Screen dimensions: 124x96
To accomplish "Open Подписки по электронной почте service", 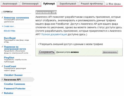I will click(x=15, y=48).
